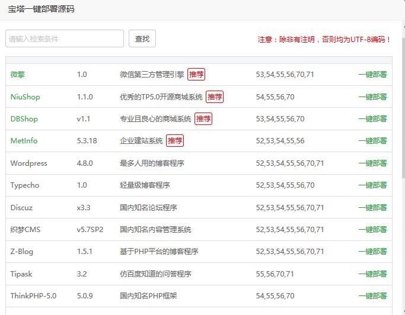Click the 推荐 badge in MetInfo row
Image resolution: width=405 pixels, height=315 pixels.
coord(175,140)
